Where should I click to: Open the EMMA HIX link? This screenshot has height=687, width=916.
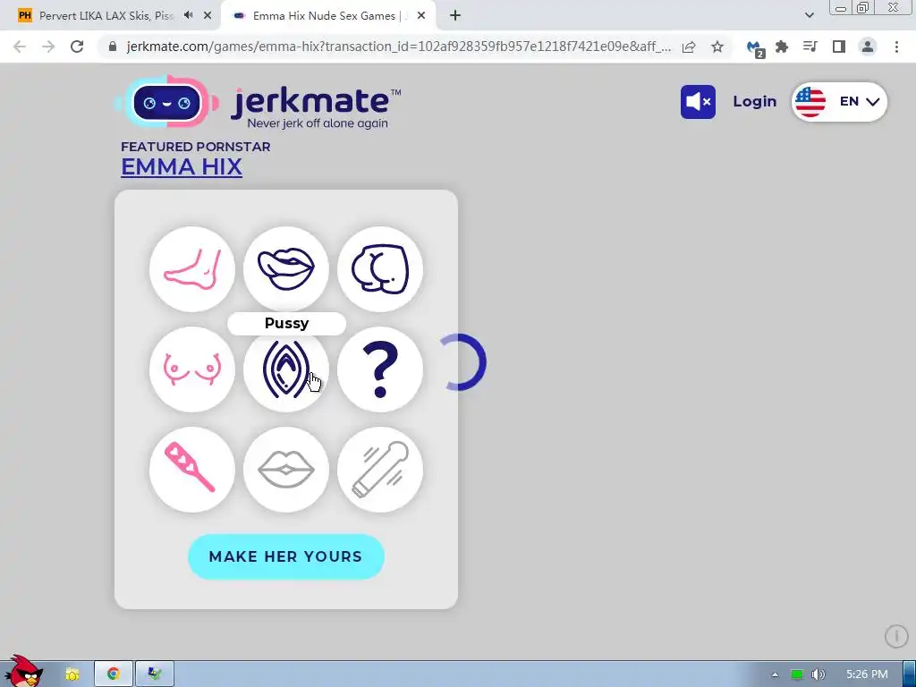click(182, 167)
